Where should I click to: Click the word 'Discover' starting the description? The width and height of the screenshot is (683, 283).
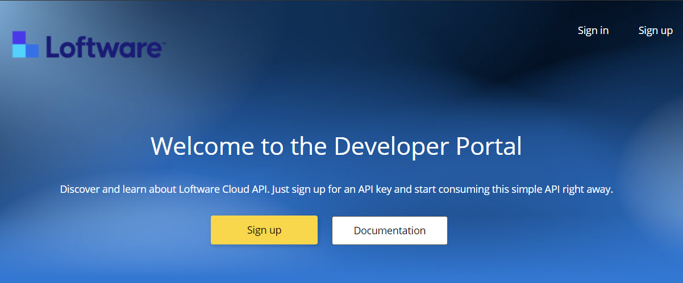80,189
